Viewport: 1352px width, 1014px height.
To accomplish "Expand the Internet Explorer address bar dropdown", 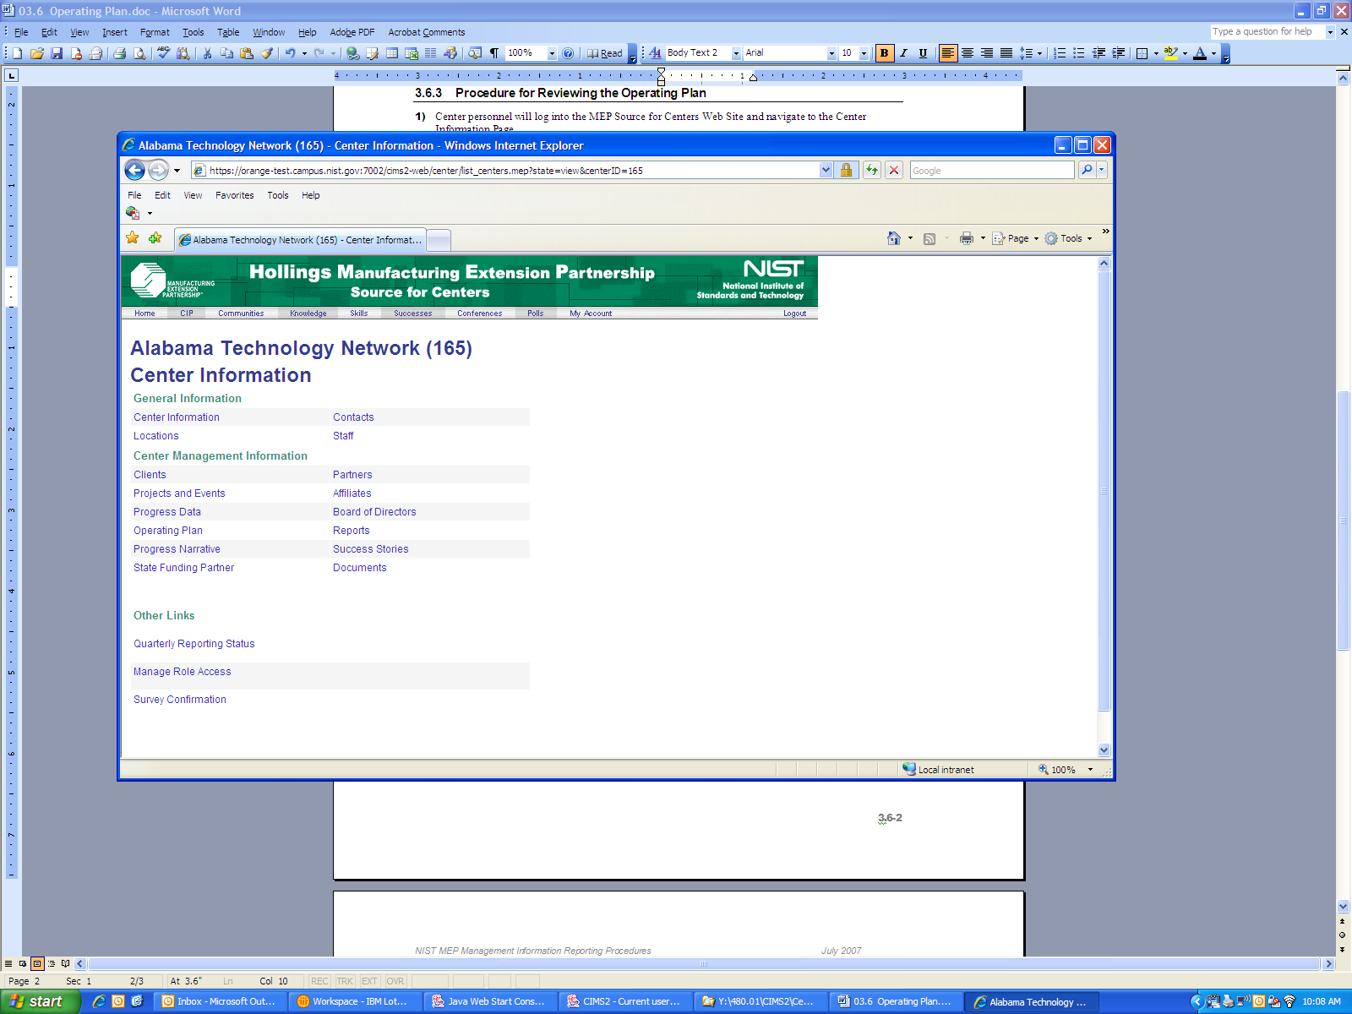I will click(x=826, y=170).
